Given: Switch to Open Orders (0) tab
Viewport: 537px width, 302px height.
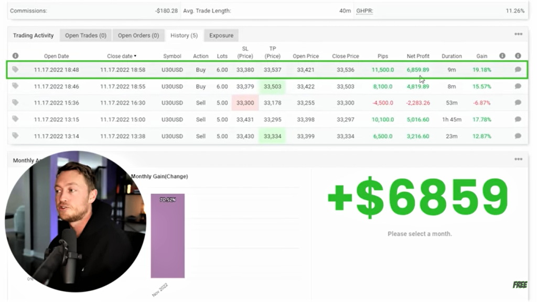Looking at the screenshot, I should pyautogui.click(x=138, y=36).
